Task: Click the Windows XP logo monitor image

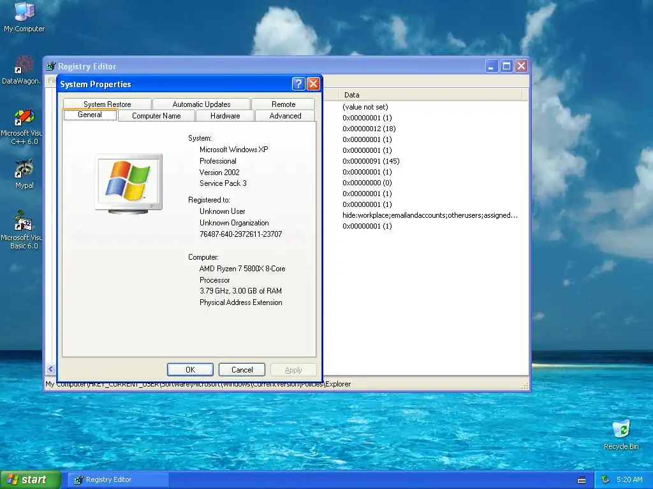Action: coord(129,183)
